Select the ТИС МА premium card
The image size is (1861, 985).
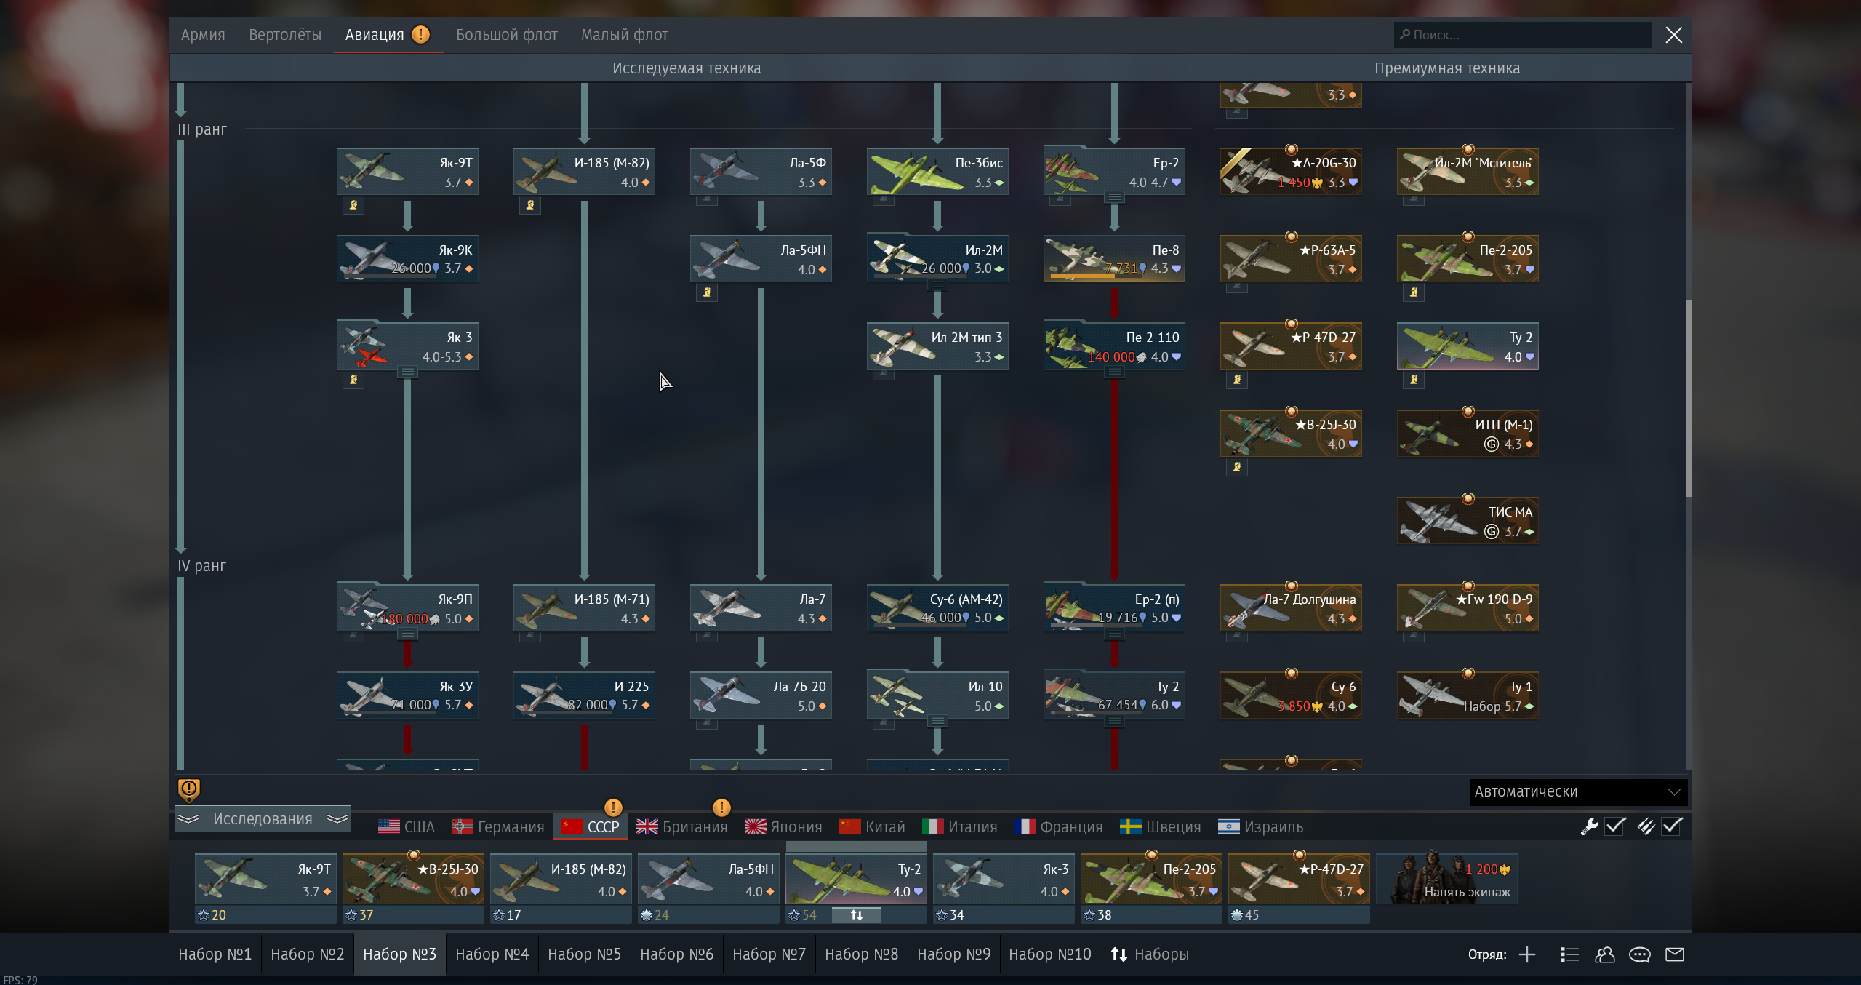[x=1468, y=520]
